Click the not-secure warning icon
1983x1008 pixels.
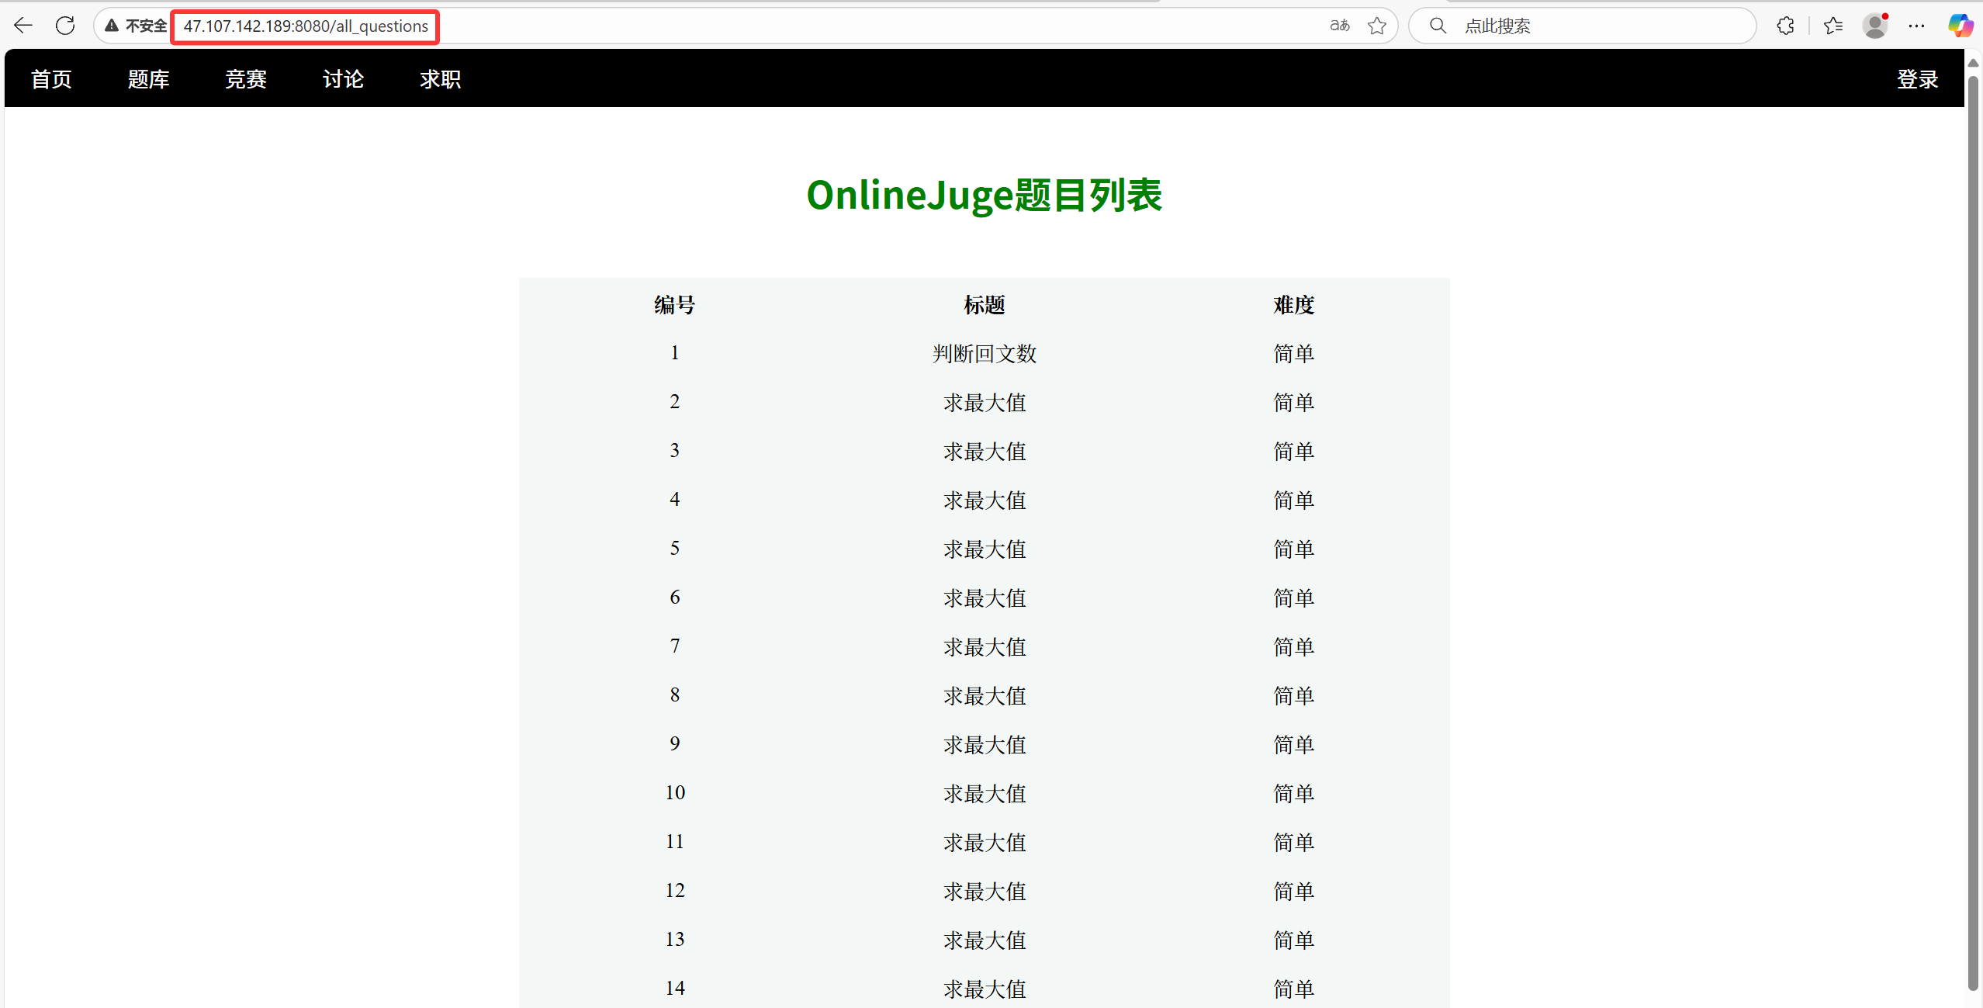coord(112,26)
